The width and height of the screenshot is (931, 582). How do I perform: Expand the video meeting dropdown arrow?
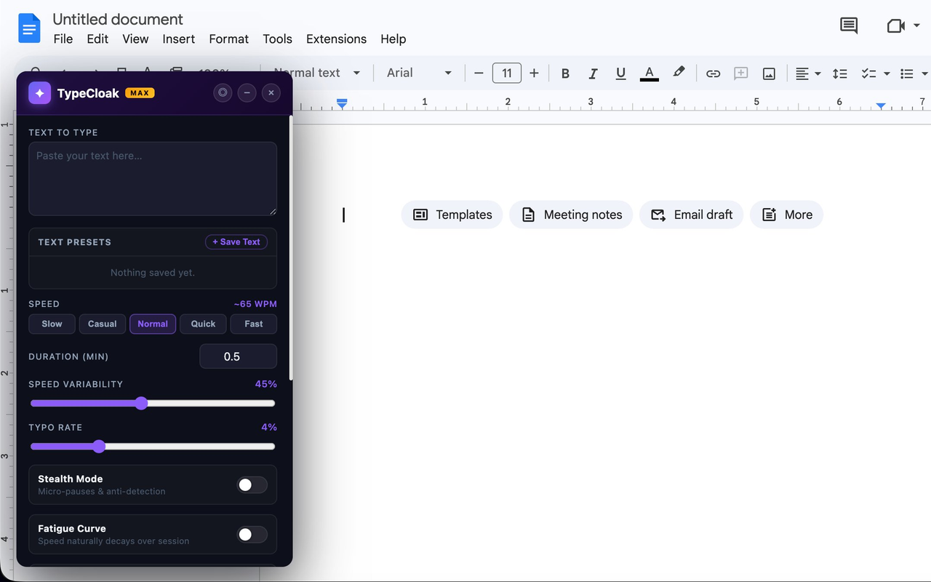click(x=916, y=26)
